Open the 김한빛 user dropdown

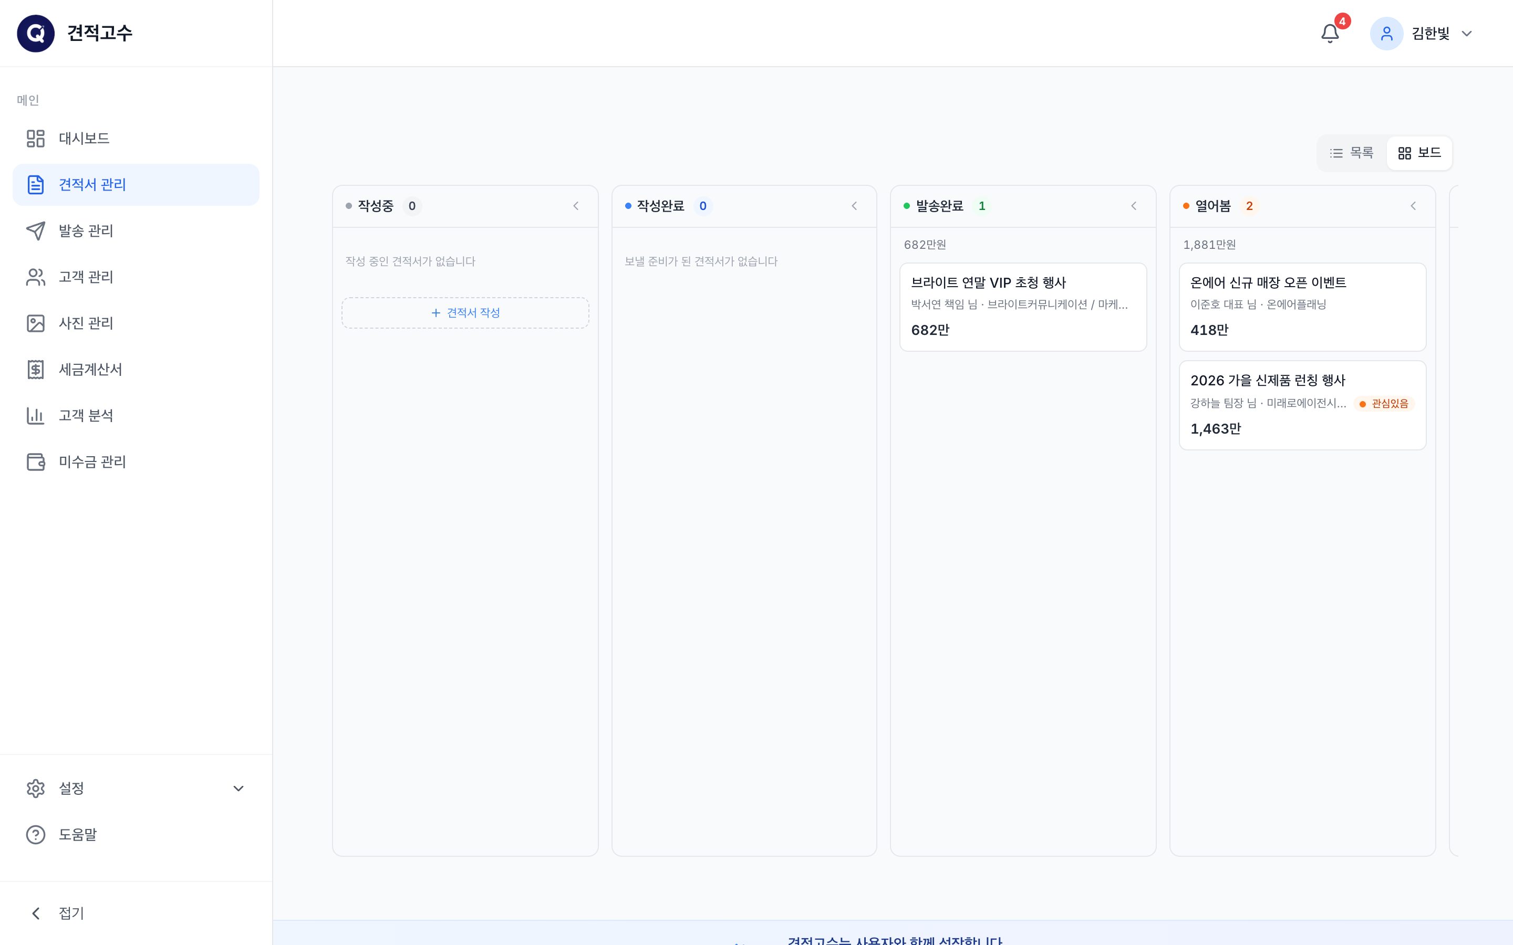click(1422, 33)
